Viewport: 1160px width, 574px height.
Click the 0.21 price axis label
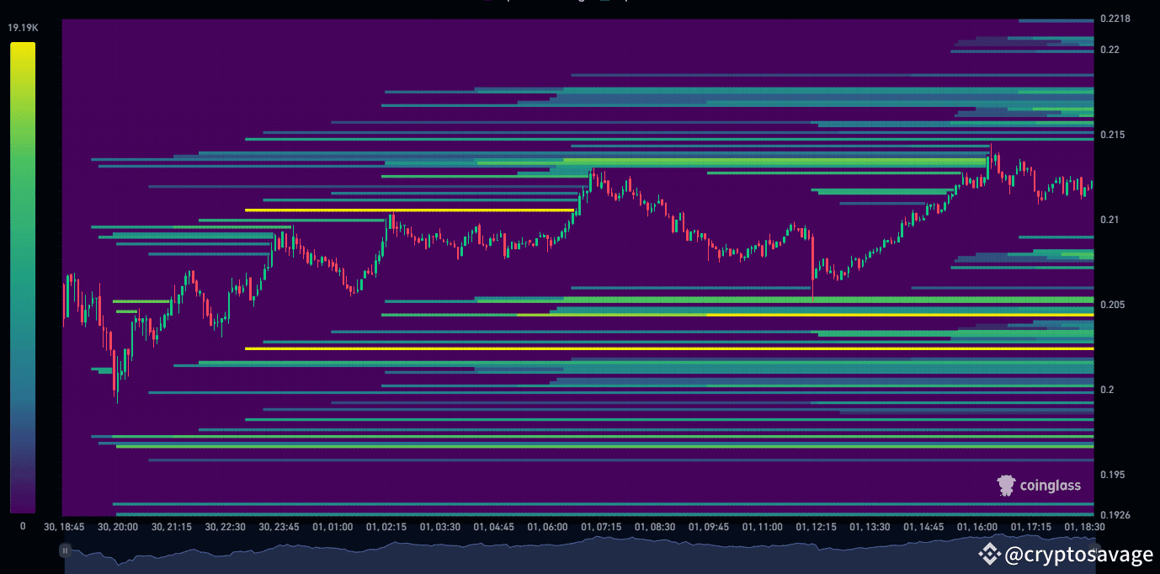tap(1109, 220)
